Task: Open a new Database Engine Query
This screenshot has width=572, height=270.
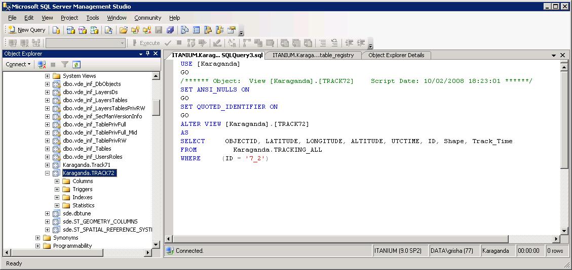Action: [56, 30]
